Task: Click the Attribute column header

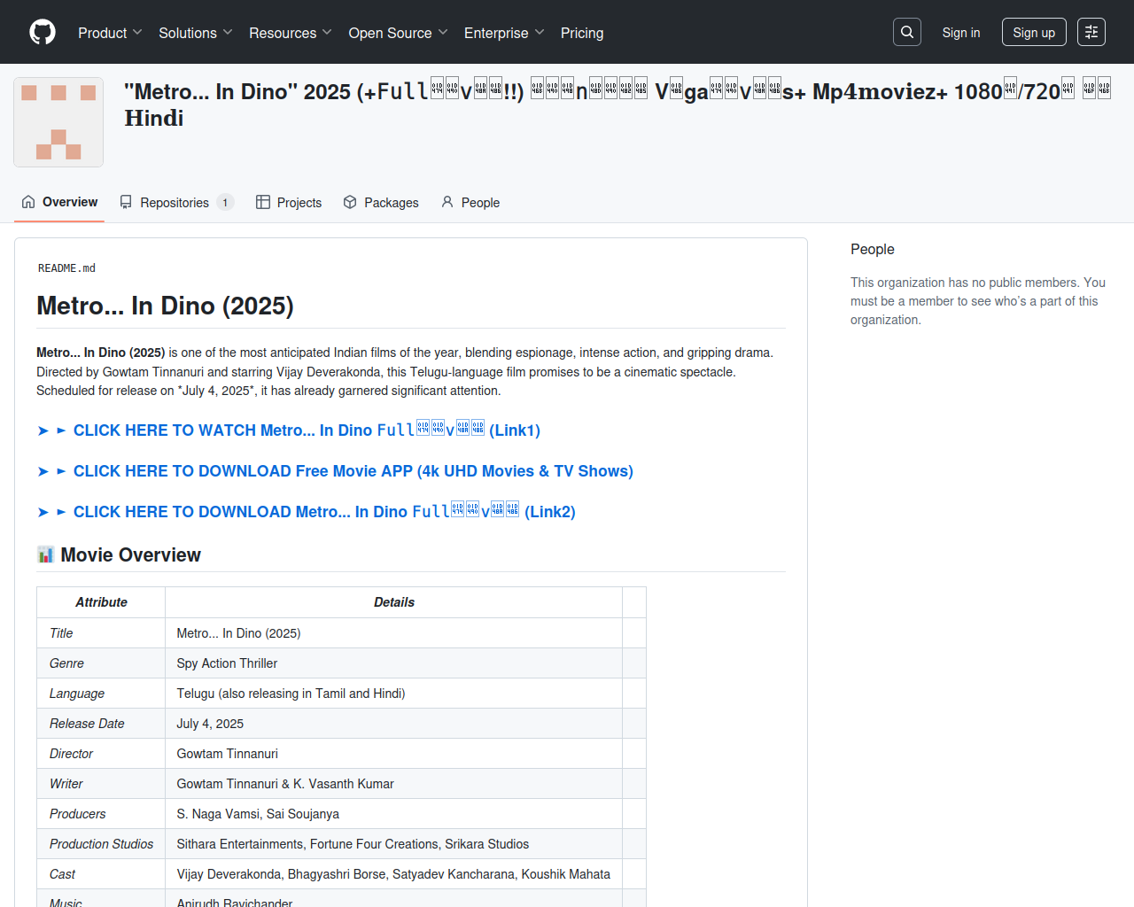Action: (101, 602)
